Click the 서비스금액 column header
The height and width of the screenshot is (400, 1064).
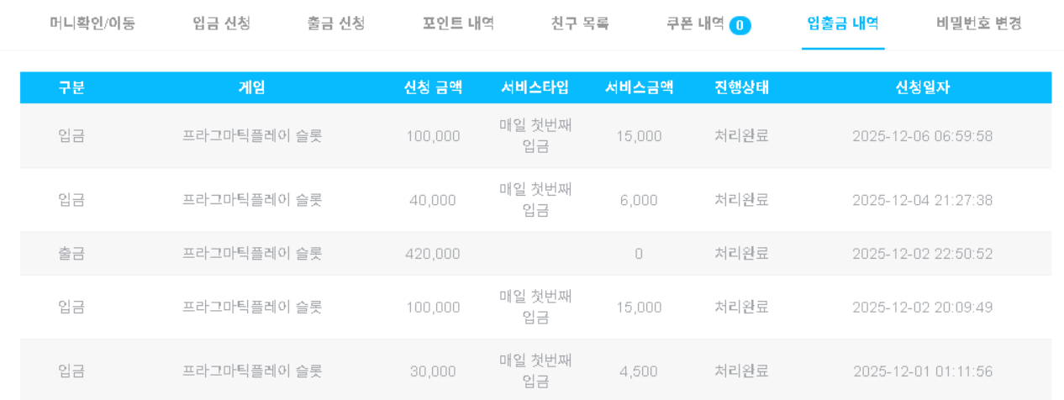pyautogui.click(x=639, y=87)
